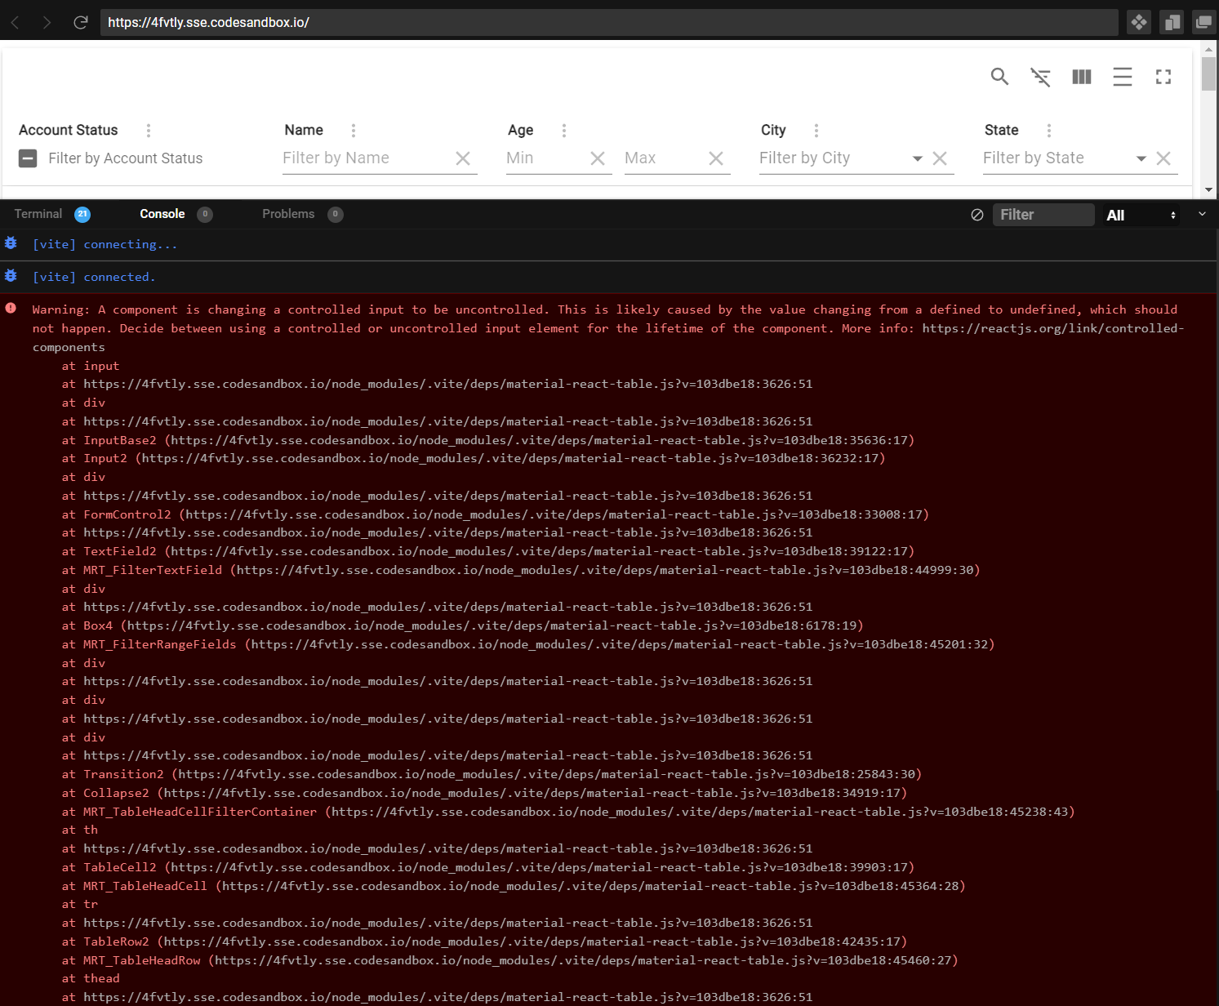This screenshot has height=1006, width=1219.
Task: Follow the reactjs.org controlled-components link
Action: (1052, 327)
